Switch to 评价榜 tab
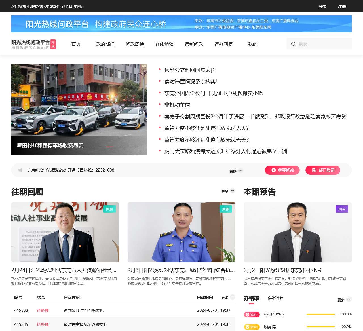363x331 pixels. click(x=275, y=298)
